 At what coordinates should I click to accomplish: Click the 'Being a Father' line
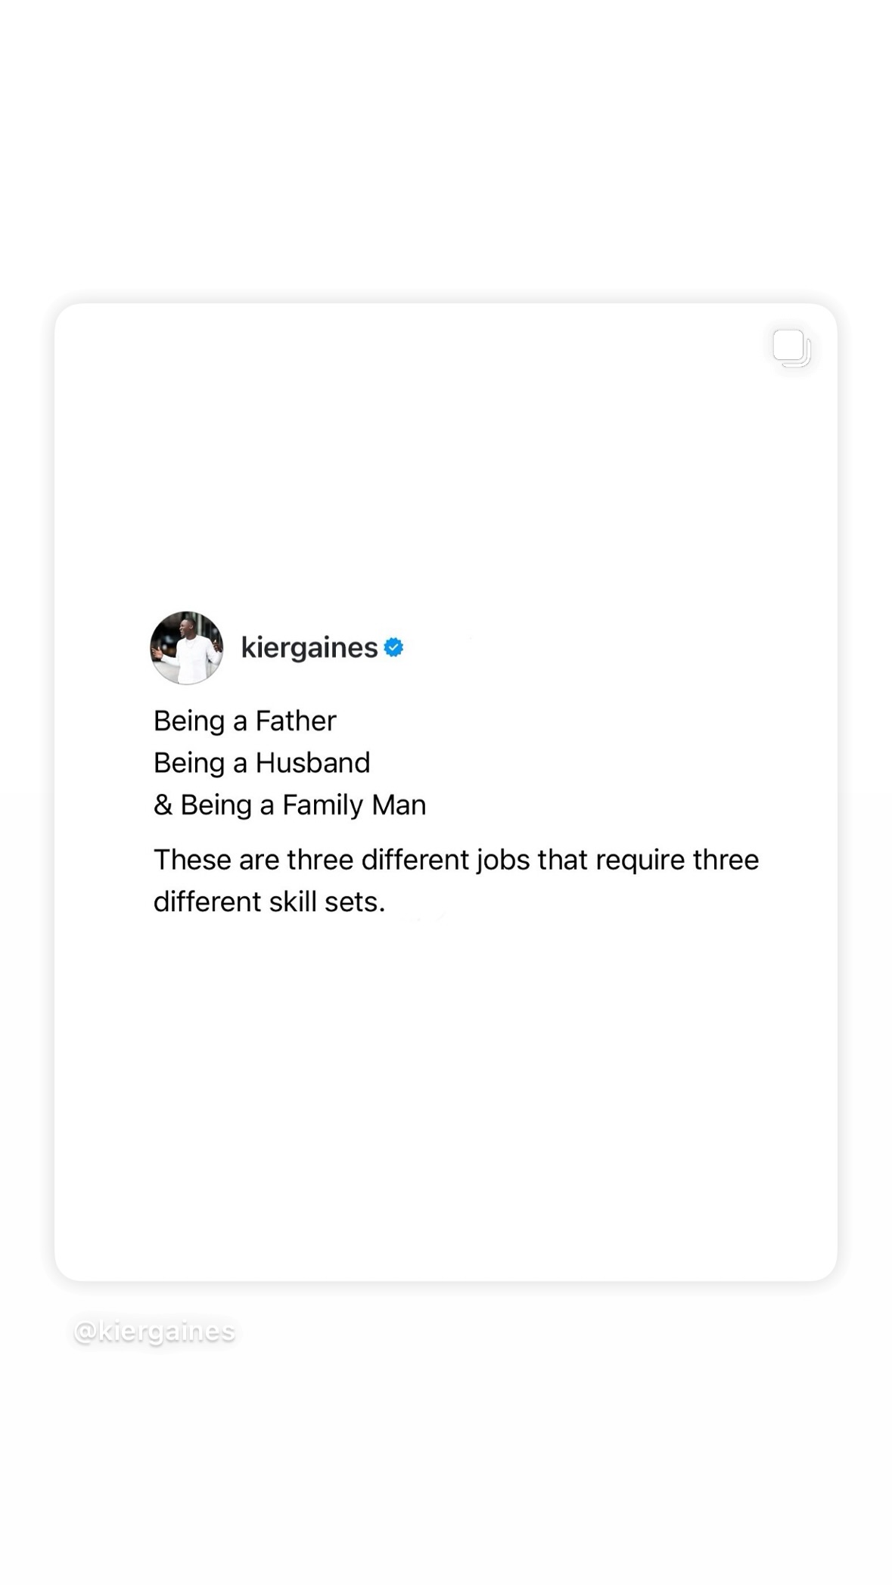click(x=244, y=721)
